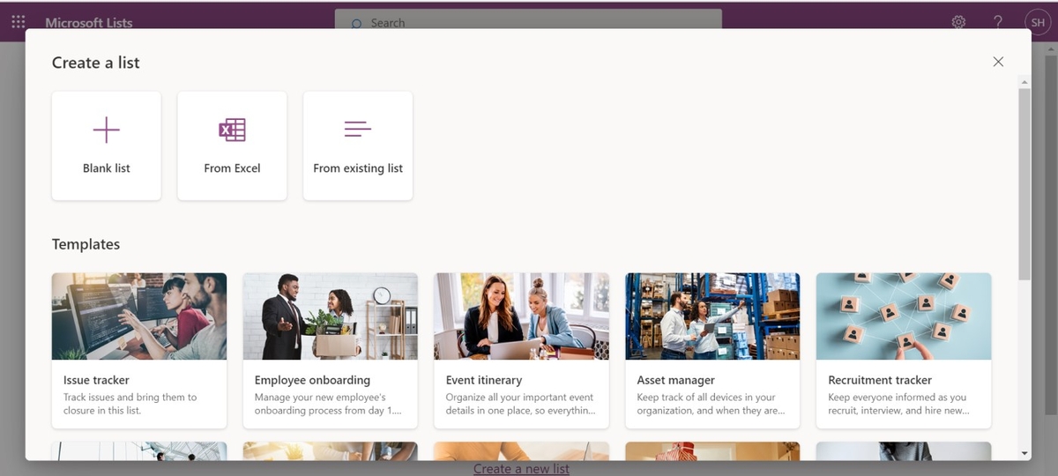Choose the Asset manager template thumbnail

click(712, 316)
